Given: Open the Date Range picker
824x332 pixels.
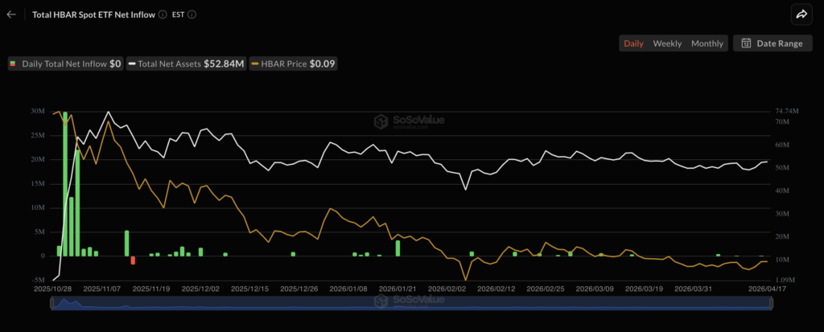Looking at the screenshot, I should pos(771,43).
